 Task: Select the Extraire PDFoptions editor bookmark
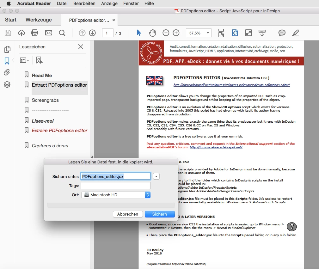tap(60, 131)
